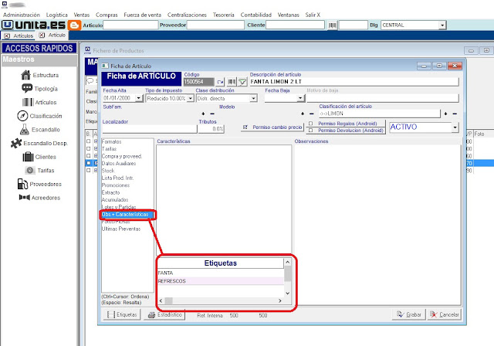Toggle the Permiso cambio precio checkbox

coord(245,127)
